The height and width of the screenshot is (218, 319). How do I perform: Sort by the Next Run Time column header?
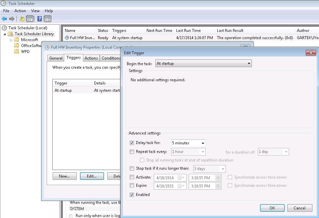tap(159, 31)
